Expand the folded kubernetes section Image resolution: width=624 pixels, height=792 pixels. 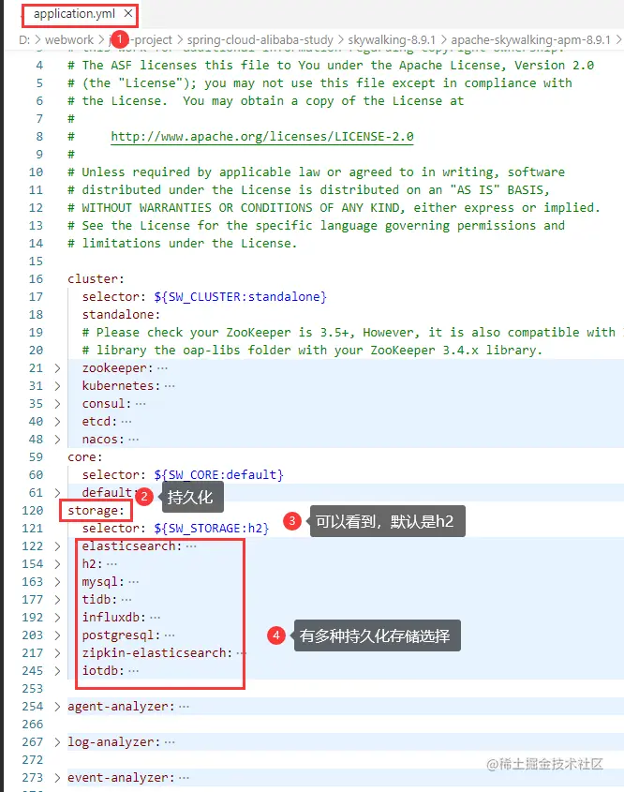(x=57, y=386)
